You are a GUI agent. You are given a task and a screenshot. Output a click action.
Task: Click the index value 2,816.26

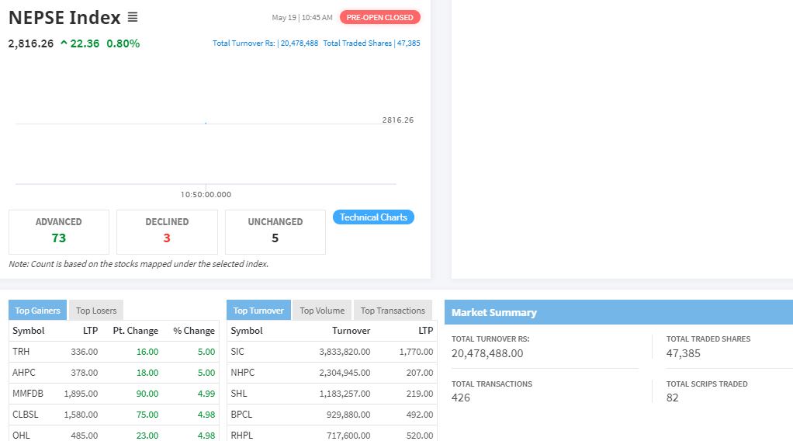pos(31,43)
